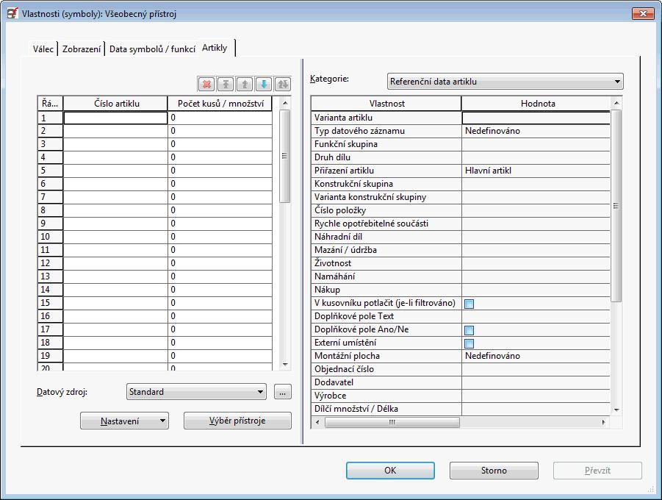Click the EPLAN icon in the title bar
Viewport: 662px width, 500px height.
(x=12, y=13)
